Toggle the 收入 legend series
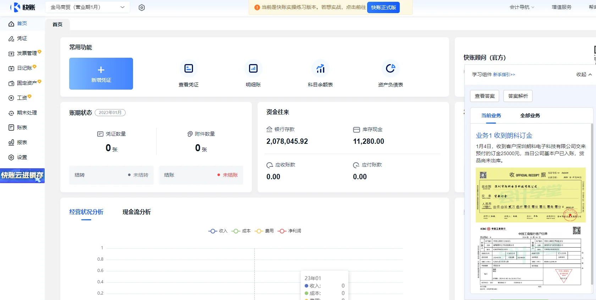This screenshot has width=596, height=300. [x=218, y=231]
